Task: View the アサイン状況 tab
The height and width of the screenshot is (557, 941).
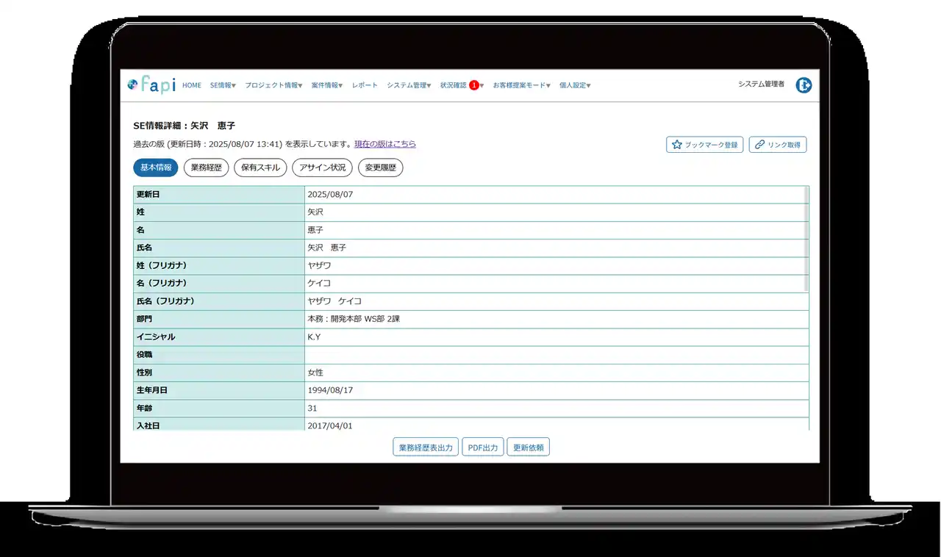Action: (322, 168)
